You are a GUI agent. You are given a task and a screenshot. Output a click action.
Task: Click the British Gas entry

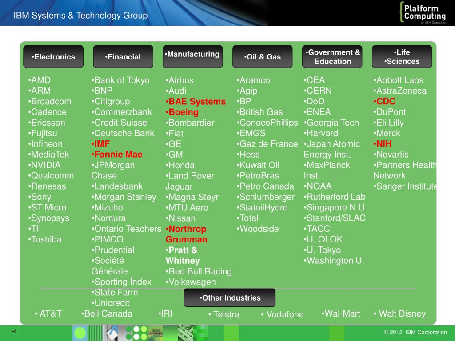tap(259, 112)
